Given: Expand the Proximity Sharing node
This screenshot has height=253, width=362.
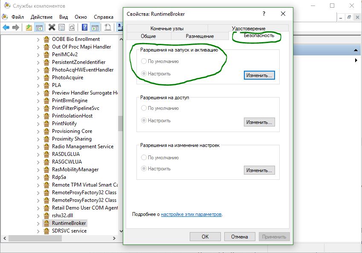Looking at the screenshot, I should pyautogui.click(x=38, y=139).
